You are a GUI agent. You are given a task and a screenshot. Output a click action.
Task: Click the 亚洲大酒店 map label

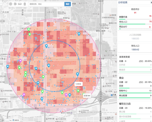pos(5,34)
